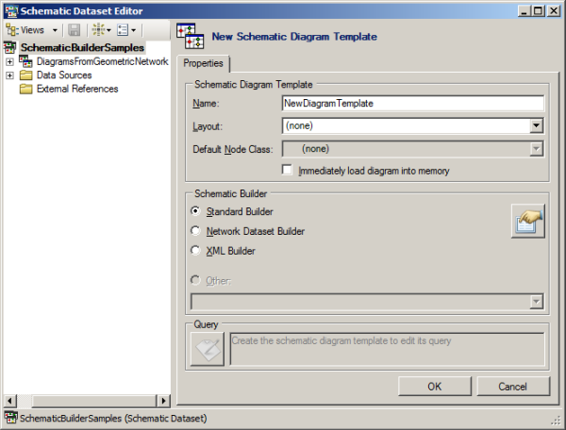Click the template Name text field
This screenshot has height=430, width=566.
412,104
